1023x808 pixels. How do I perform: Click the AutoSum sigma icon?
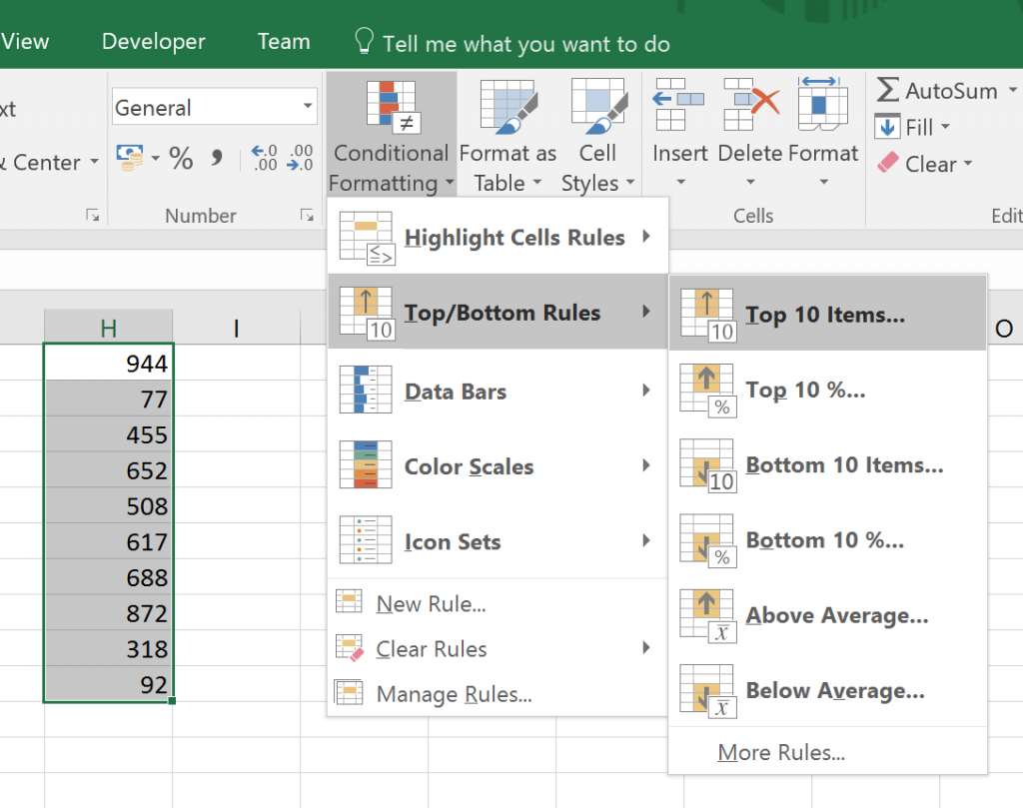tap(887, 90)
